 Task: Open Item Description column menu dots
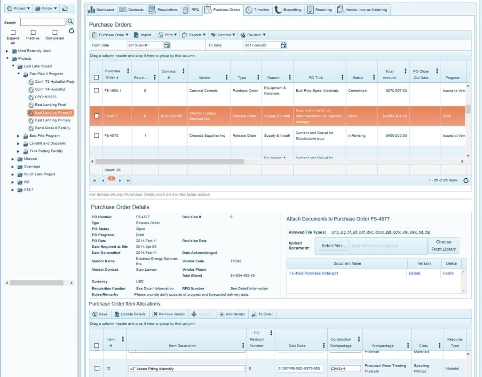[243, 346]
